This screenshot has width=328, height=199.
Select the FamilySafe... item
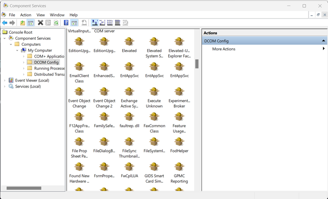[x=104, y=120]
